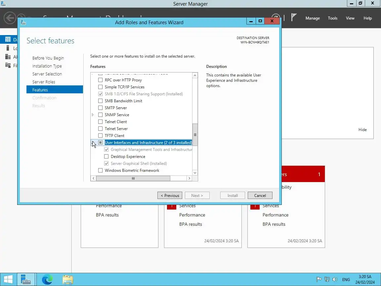Open the View menu
The image size is (381, 286).
(350, 18)
